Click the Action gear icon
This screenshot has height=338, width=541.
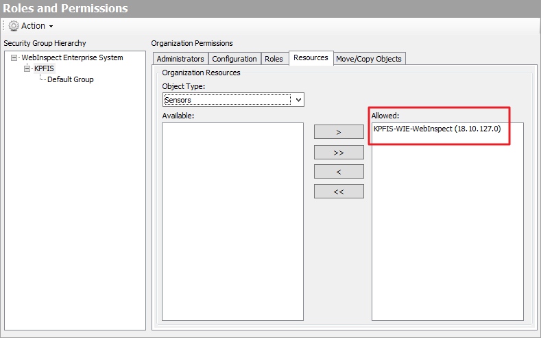tap(13, 26)
